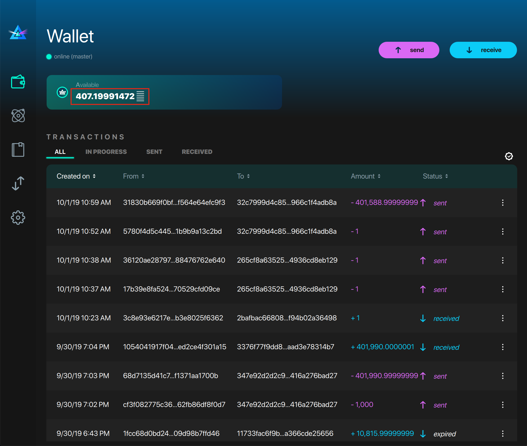The width and height of the screenshot is (527, 446).
Task: Open the kebab menu on the expired transaction
Action: (x=503, y=433)
